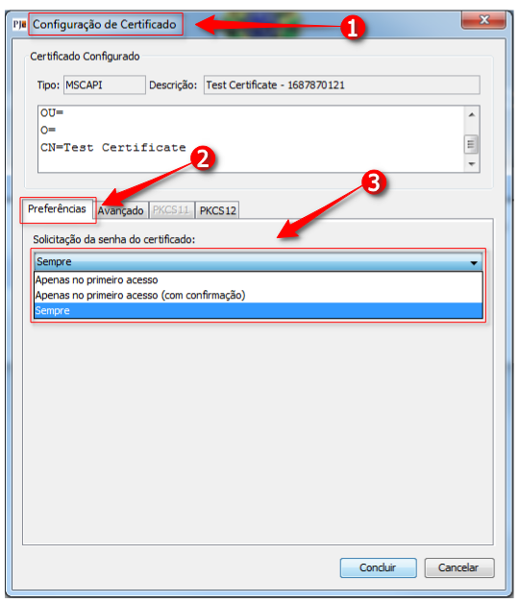Image resolution: width=519 pixels, height=603 pixels.
Task: Click the "OU=" line in details
Action: point(52,112)
